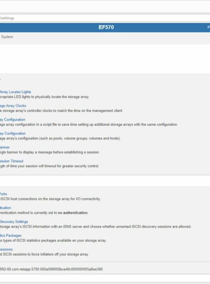Open the Session Timeout link
Viewport: 210px width, 284px height.
coord(12,161)
